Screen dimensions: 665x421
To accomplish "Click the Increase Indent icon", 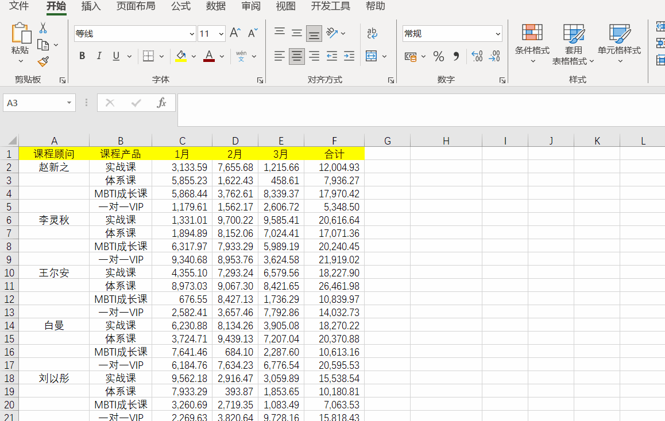I will 349,56.
